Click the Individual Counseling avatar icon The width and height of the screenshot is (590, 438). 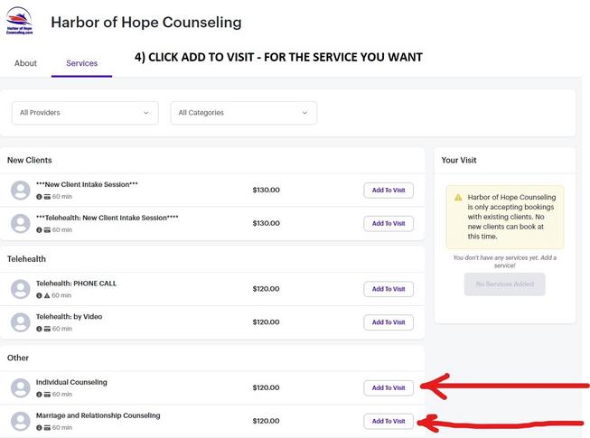20,388
